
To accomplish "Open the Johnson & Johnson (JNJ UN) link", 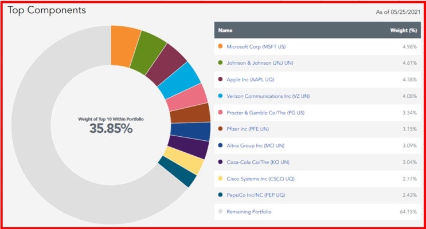I will [260, 63].
